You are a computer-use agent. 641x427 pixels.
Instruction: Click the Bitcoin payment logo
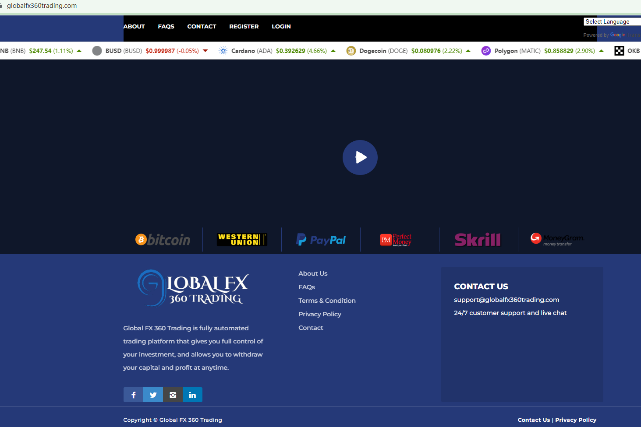[x=163, y=240]
